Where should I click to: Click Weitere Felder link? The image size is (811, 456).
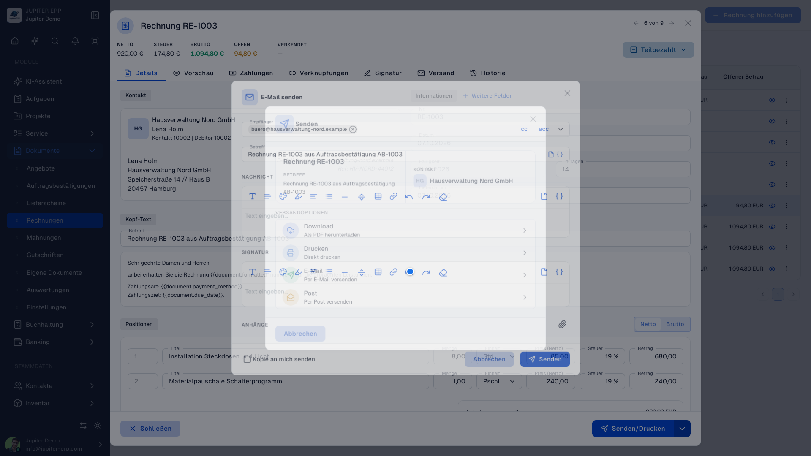pyautogui.click(x=487, y=96)
